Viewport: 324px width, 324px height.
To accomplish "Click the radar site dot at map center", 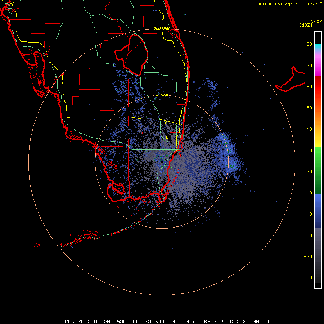I will [162, 162].
